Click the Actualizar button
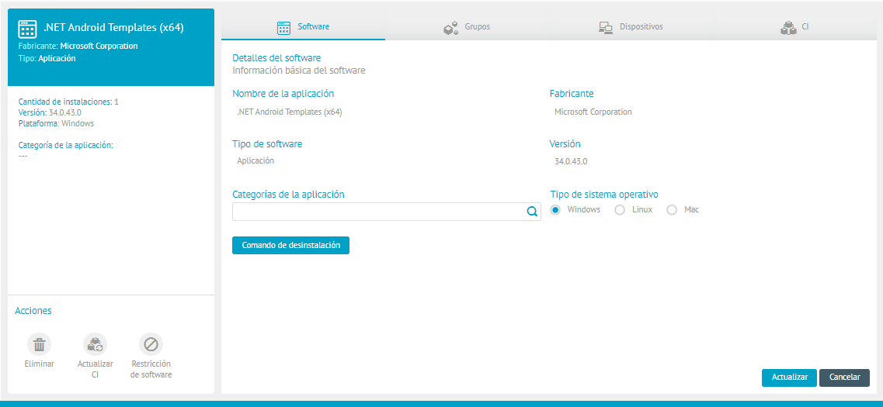This screenshot has height=407, width=883. 789,378
